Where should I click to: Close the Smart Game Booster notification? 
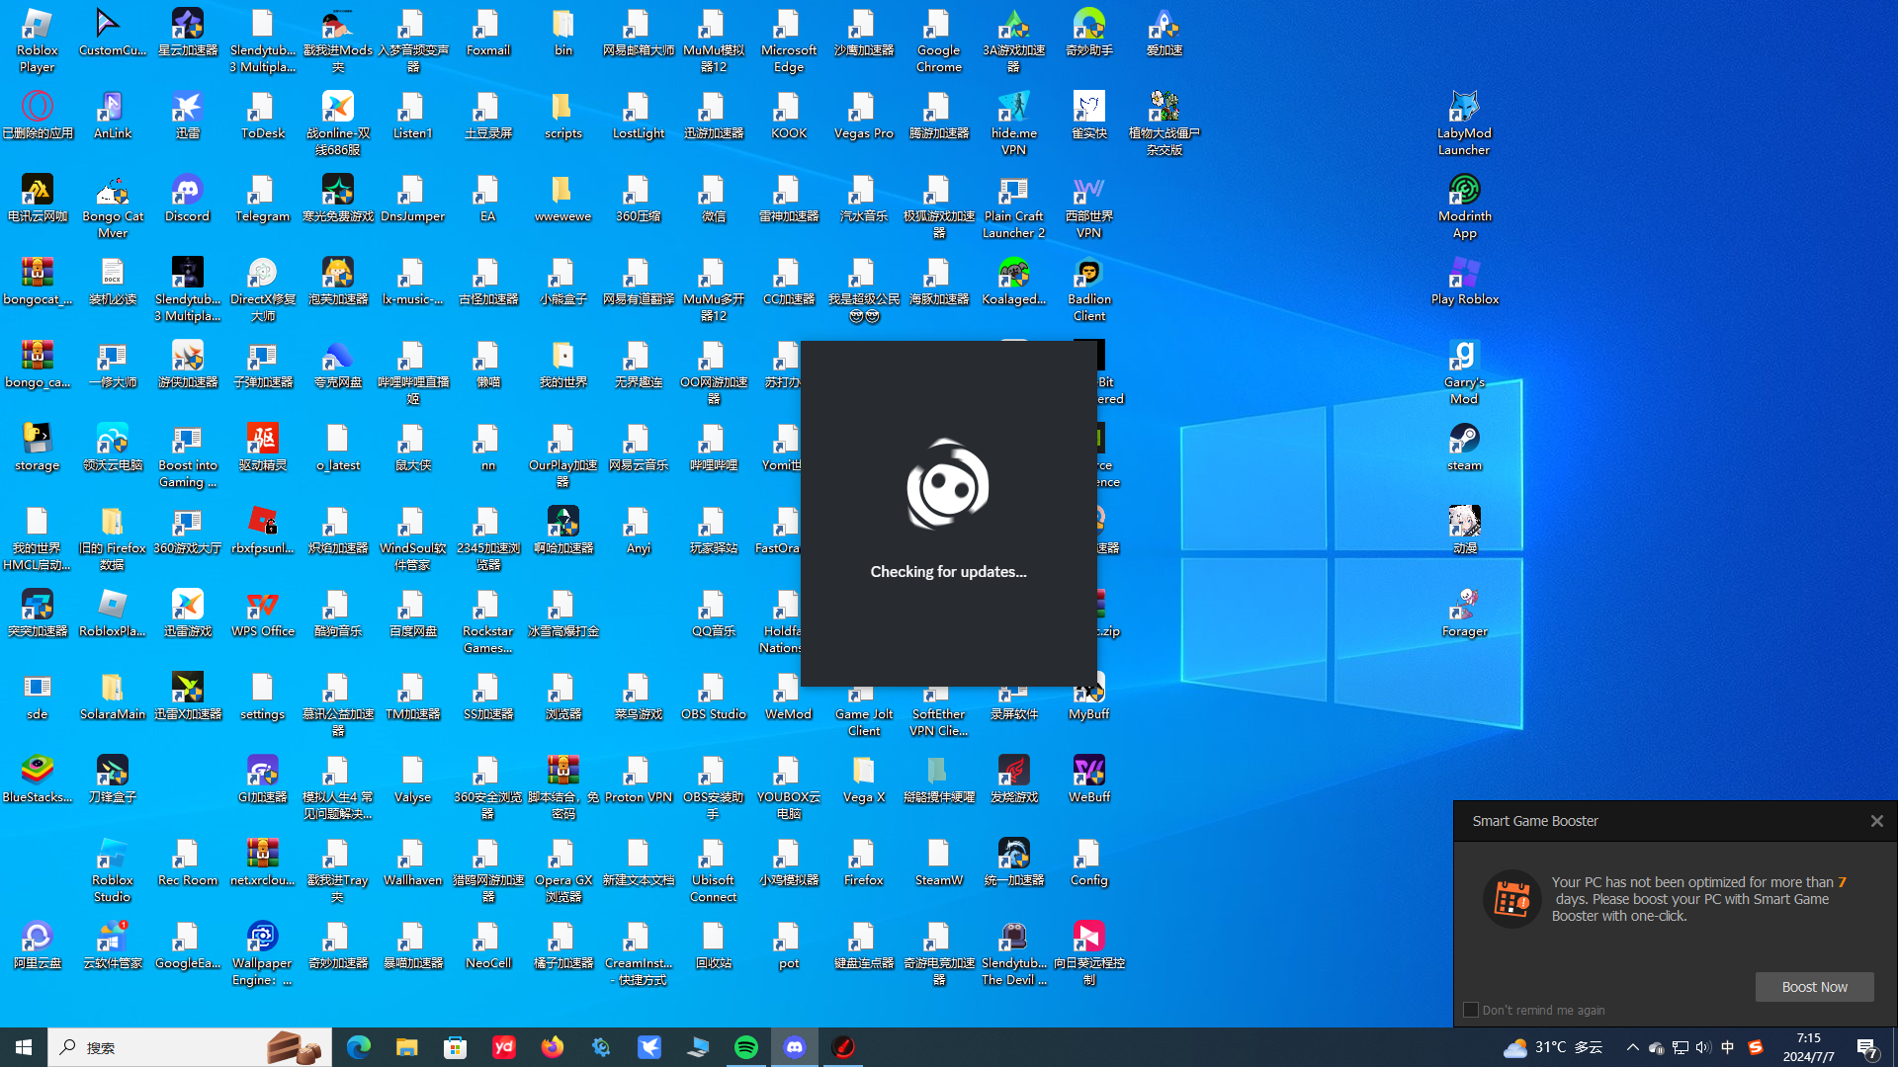[x=1876, y=821]
